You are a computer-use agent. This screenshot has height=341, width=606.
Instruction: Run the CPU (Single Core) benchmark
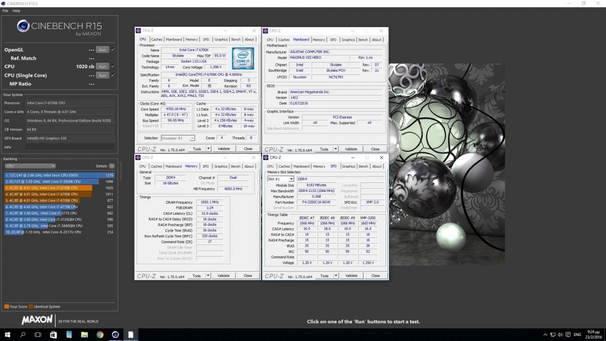(x=103, y=75)
